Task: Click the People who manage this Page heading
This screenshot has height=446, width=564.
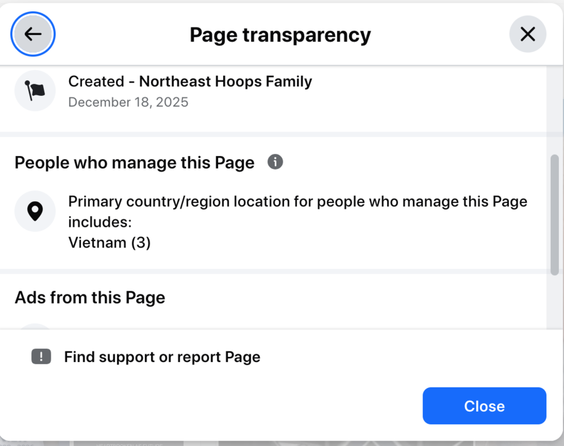Action: [x=134, y=163]
